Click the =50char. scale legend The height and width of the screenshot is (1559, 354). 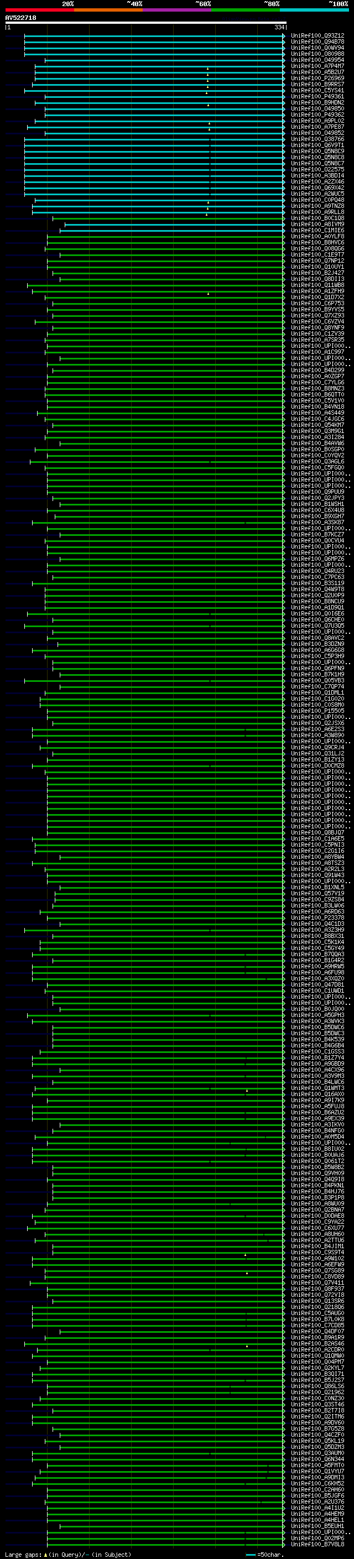click(x=264, y=1554)
